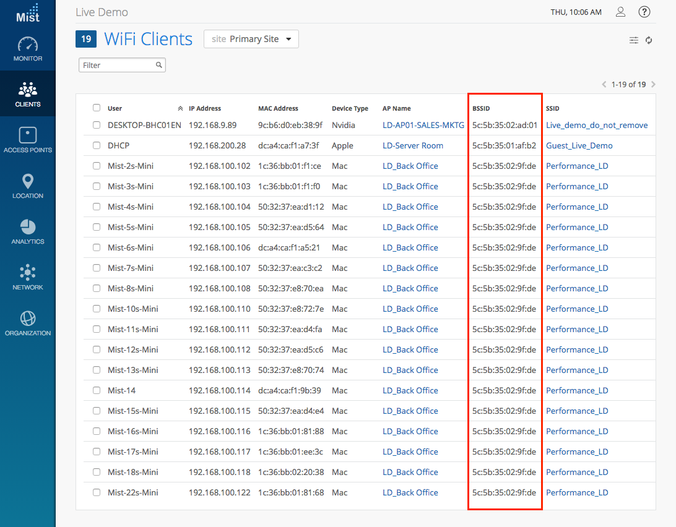This screenshot has width=676, height=527.
Task: Open the Organization globe section
Action: tap(28, 323)
